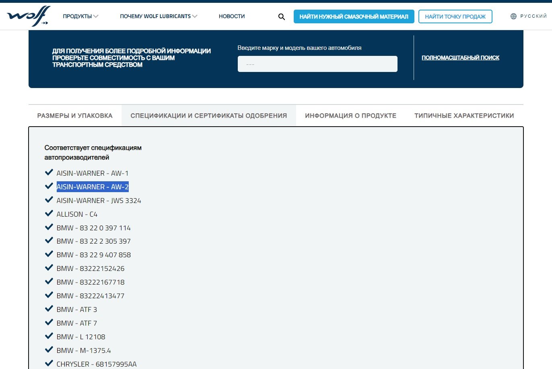Click the checkmark icon beside BMW - ATF 3

49,309
